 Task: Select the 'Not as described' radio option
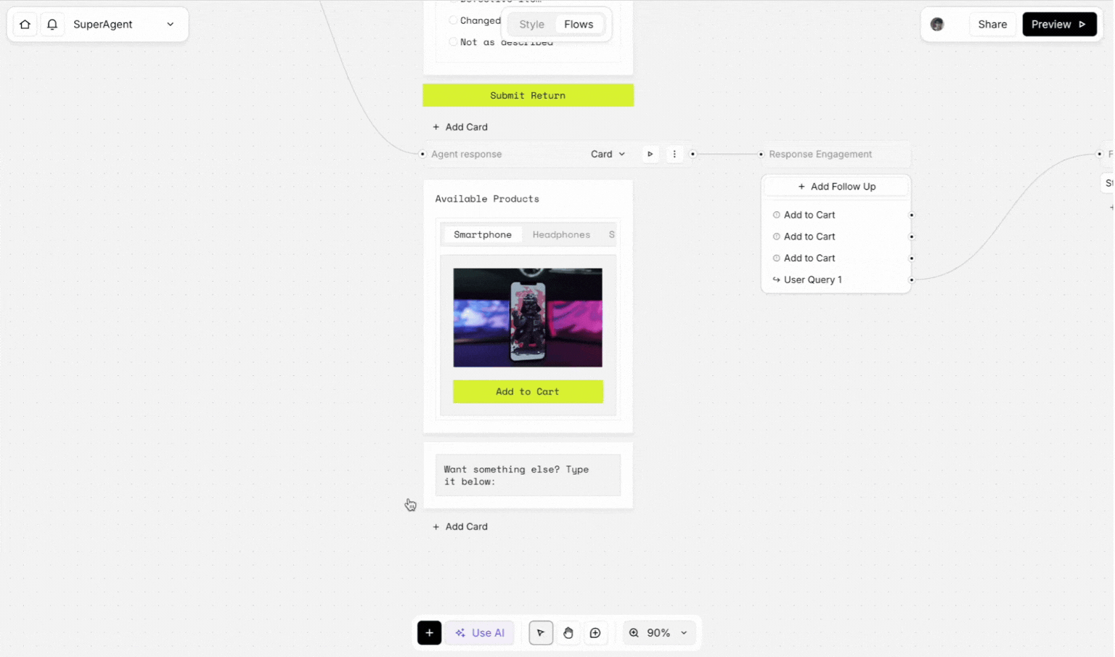click(x=453, y=42)
